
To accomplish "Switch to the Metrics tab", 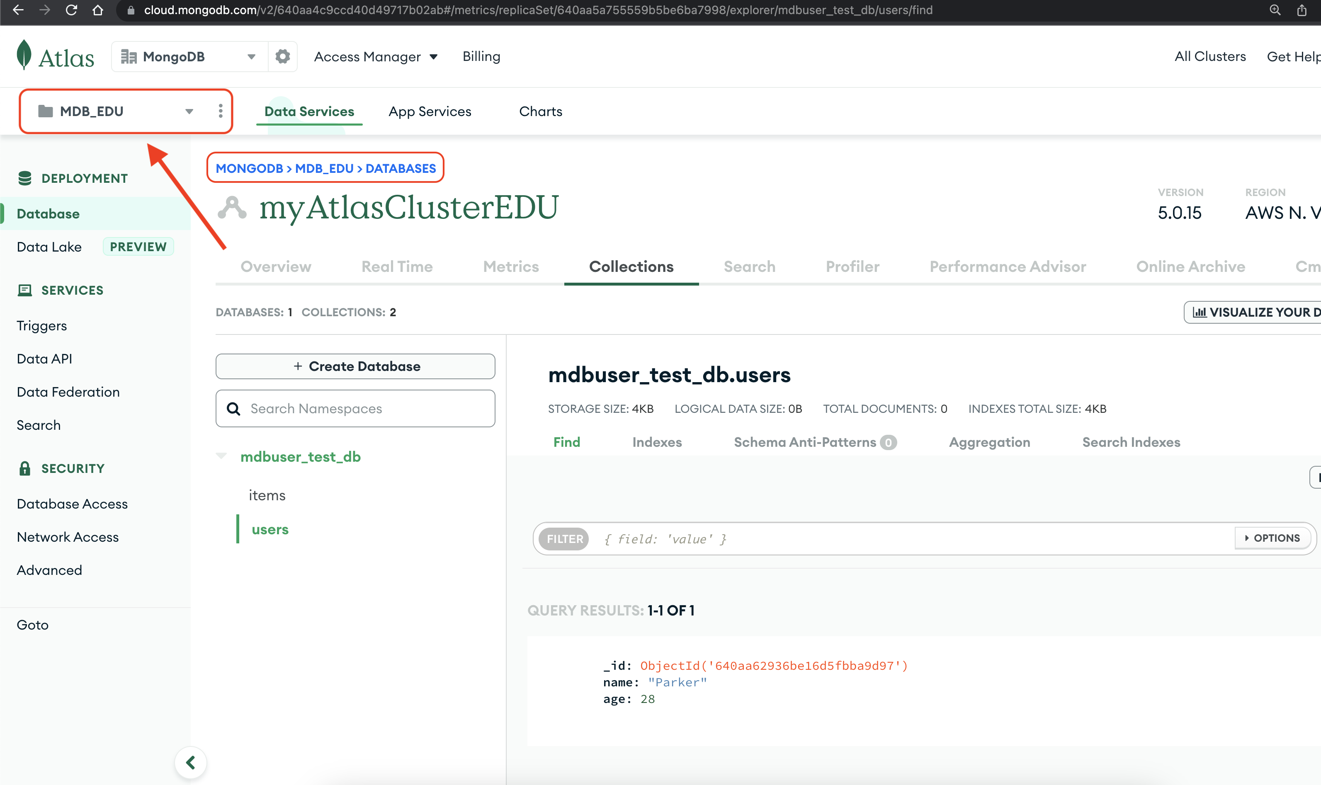I will pos(510,266).
